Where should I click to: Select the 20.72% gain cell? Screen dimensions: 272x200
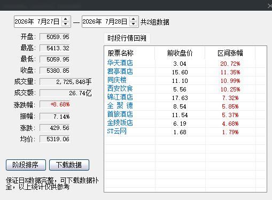[x=230, y=64]
